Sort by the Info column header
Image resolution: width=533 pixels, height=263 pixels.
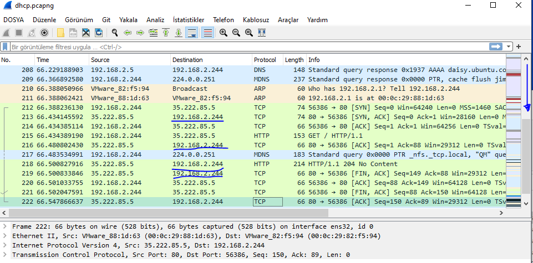tap(406, 60)
